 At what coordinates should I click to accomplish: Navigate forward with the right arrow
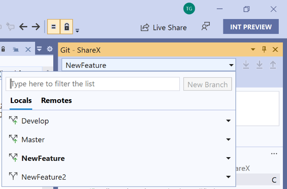(x=36, y=27)
